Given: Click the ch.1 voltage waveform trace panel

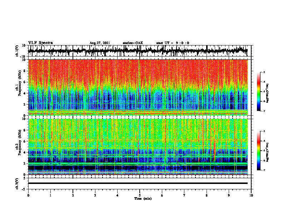Looking at the screenshot, I should [x=138, y=51].
